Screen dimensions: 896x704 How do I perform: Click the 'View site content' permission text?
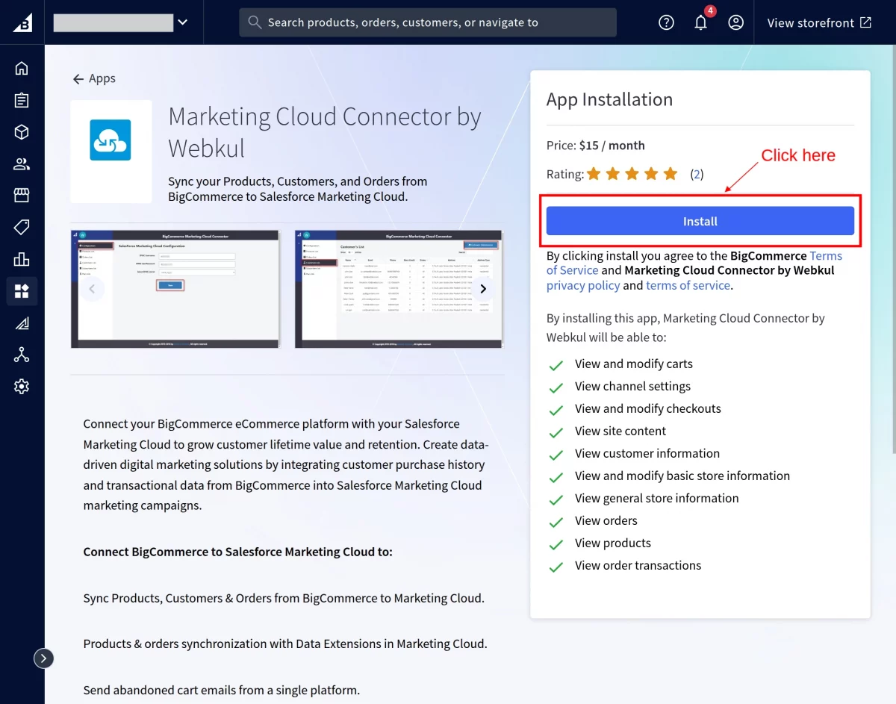(x=620, y=431)
